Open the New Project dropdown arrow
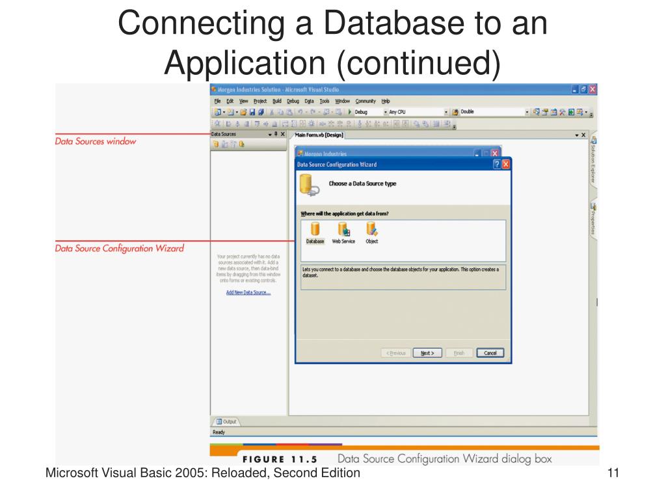The height and width of the screenshot is (500, 666). (224, 112)
